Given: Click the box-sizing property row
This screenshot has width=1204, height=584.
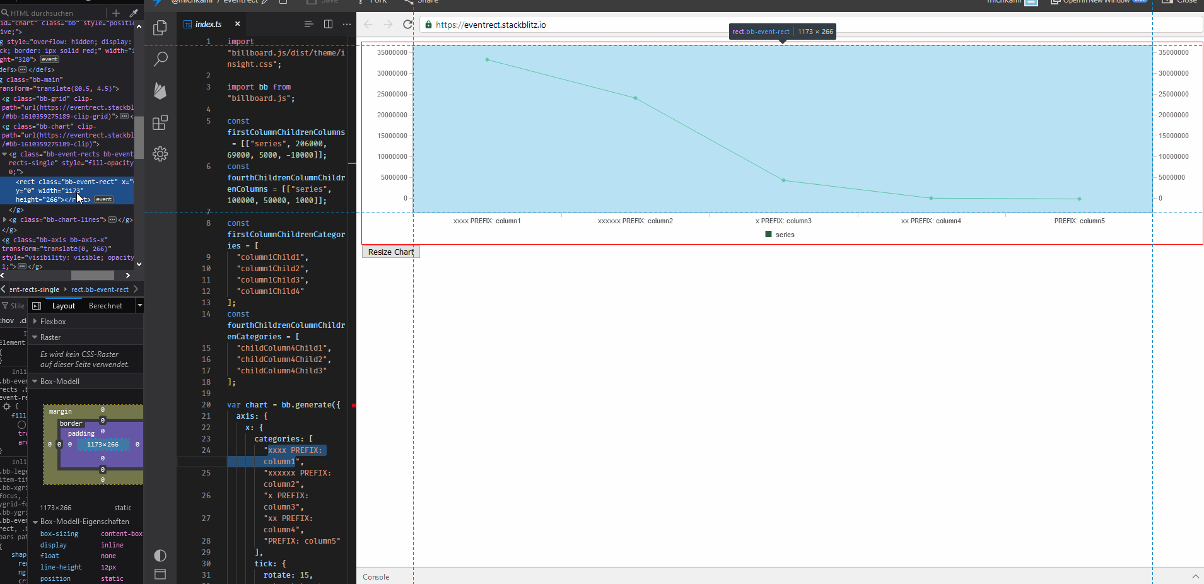Looking at the screenshot, I should tap(91, 534).
